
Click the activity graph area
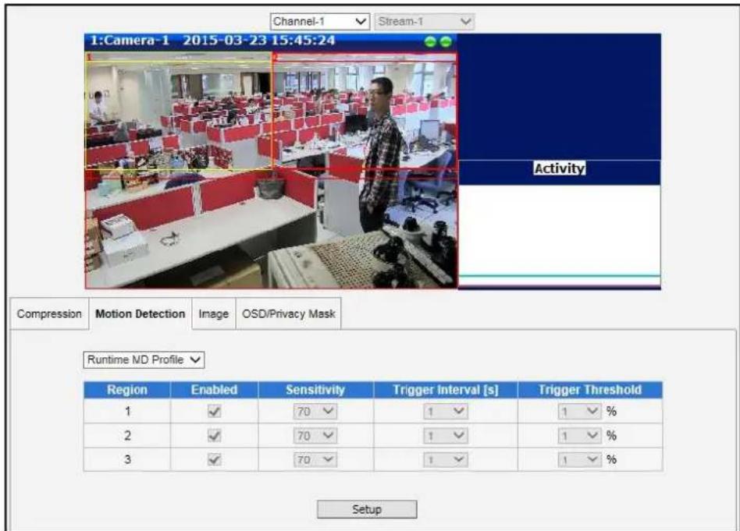click(559, 235)
